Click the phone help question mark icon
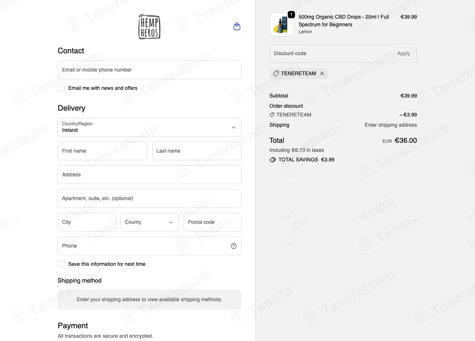The image size is (475, 341). pyautogui.click(x=234, y=246)
